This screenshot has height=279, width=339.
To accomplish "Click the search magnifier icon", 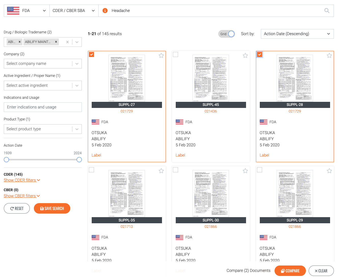I will click(327, 11).
